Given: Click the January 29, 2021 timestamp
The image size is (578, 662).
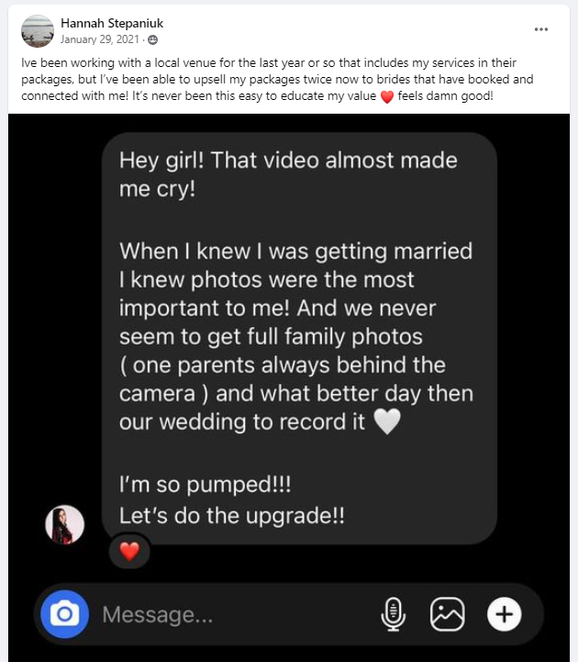Looking at the screenshot, I should tap(100, 39).
